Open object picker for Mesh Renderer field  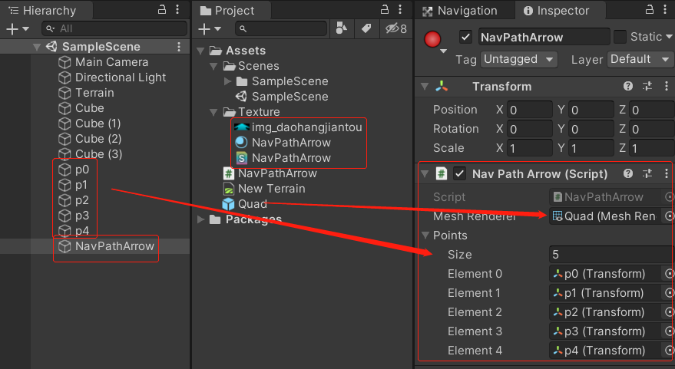[x=669, y=216]
